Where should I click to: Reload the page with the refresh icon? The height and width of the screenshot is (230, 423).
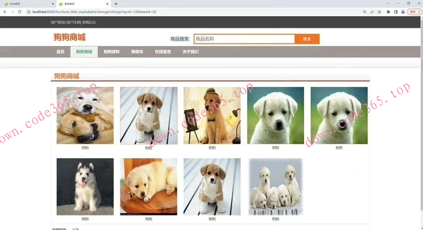20,11
